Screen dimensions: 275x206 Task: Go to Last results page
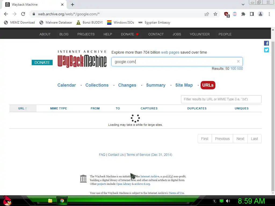[254, 139]
